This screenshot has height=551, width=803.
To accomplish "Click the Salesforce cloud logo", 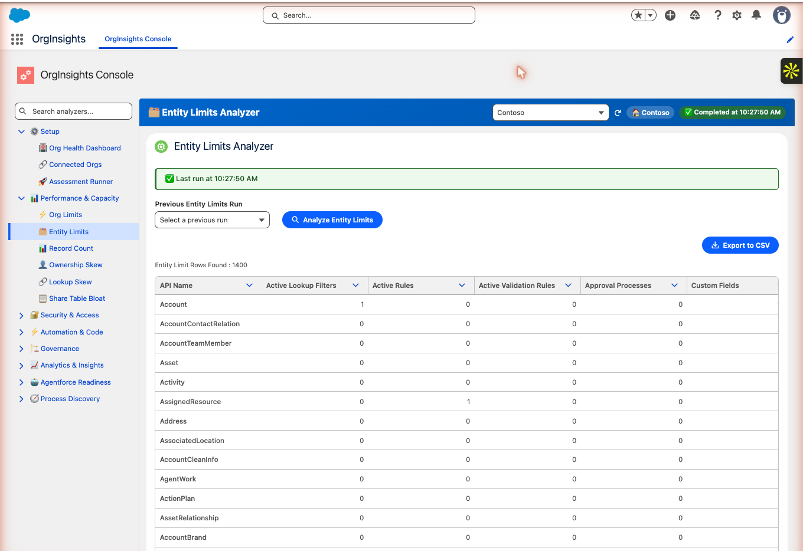I will [x=19, y=15].
